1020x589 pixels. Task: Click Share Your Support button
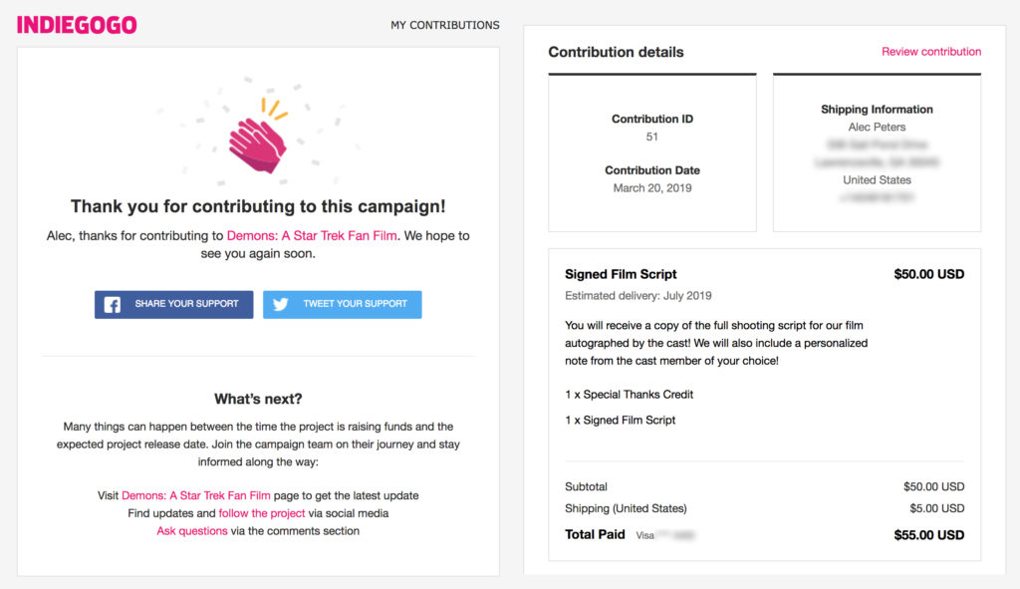[173, 305]
